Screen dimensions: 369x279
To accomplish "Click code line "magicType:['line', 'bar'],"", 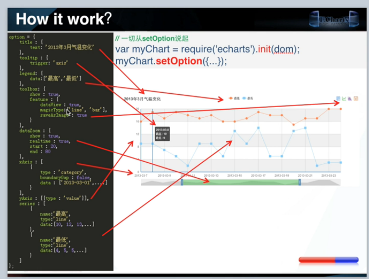I will (74, 110).
